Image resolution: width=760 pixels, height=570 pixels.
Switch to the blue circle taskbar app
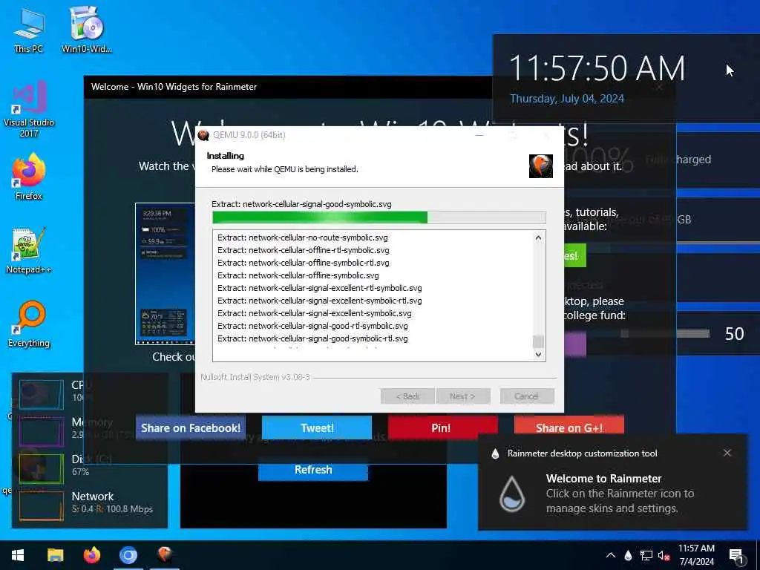[128, 555]
